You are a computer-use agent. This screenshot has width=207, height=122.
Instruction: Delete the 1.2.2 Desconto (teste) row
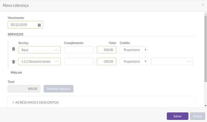[13, 62]
